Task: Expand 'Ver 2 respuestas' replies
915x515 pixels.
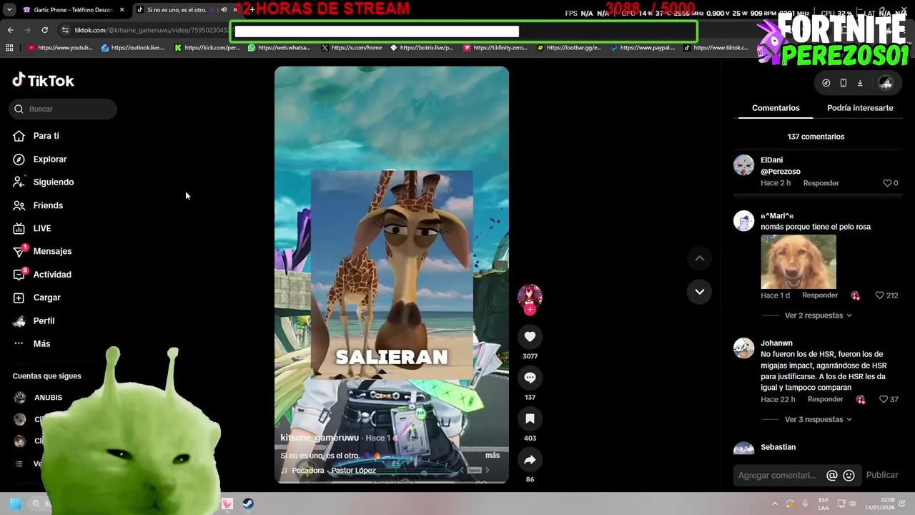Action: 818,315
